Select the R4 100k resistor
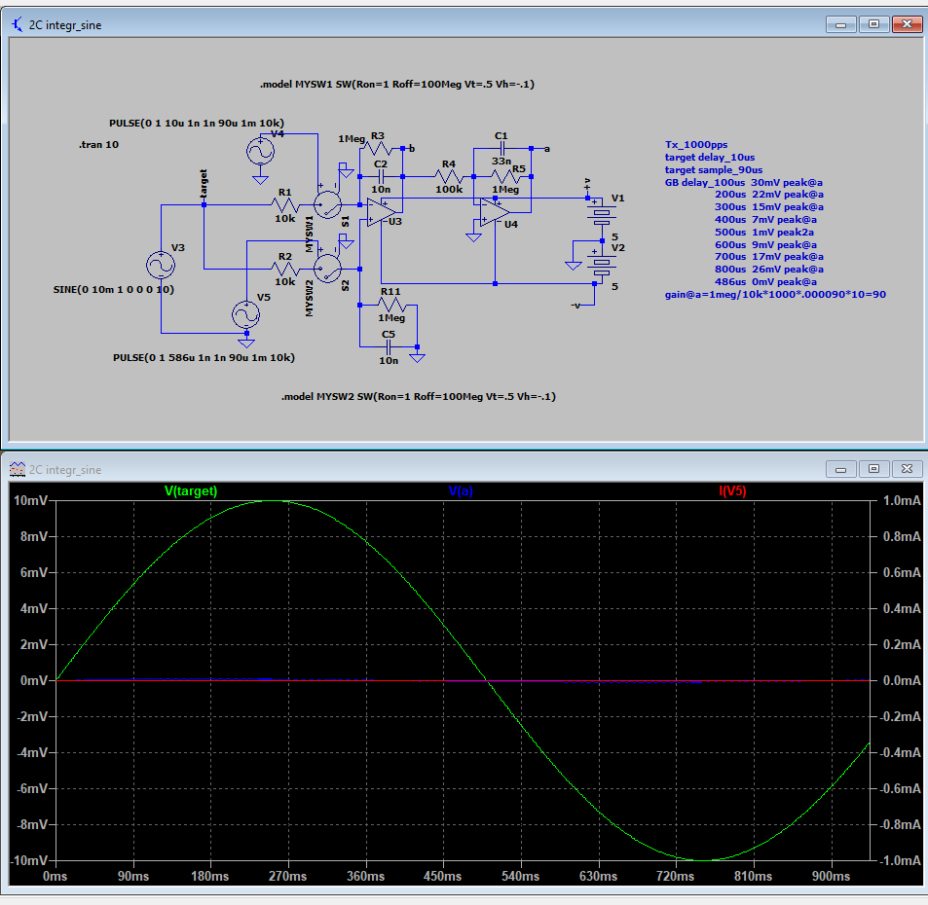This screenshot has width=928, height=905. [449, 177]
